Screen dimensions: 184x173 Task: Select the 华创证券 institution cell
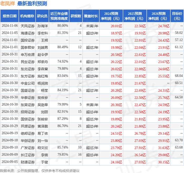click(x=28, y=140)
